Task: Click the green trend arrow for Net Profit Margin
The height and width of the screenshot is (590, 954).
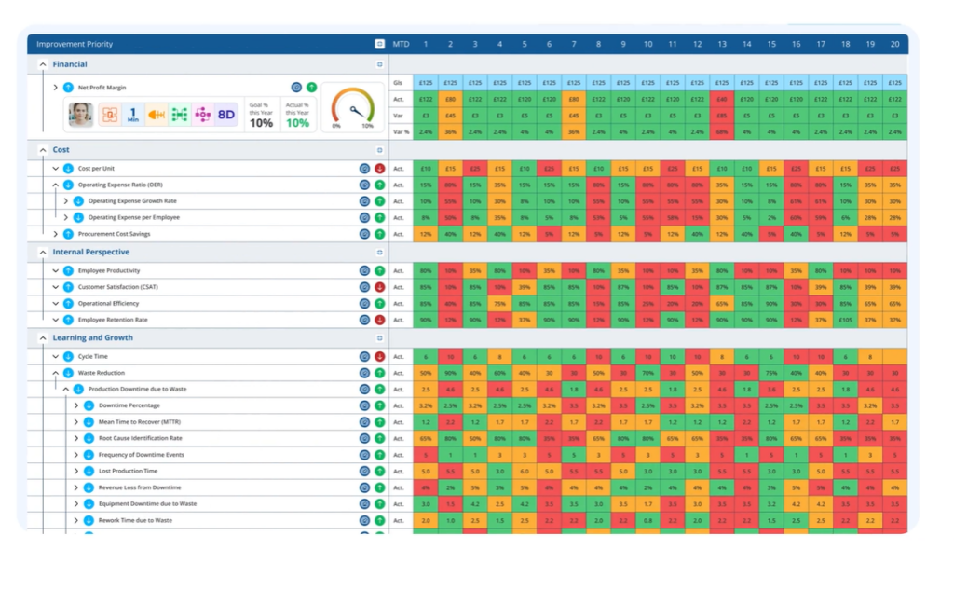Action: click(x=311, y=88)
